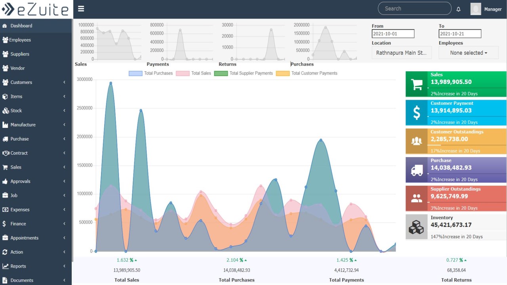Click the Inventory boxes icon tile
507x285 pixels.
click(x=416, y=227)
